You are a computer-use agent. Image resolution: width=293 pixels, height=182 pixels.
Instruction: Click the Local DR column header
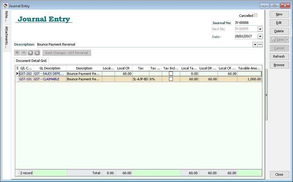point(208,68)
